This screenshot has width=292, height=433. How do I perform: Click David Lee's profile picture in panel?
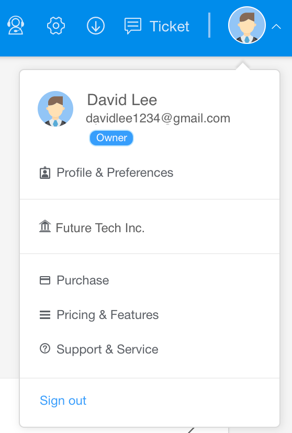point(55,109)
